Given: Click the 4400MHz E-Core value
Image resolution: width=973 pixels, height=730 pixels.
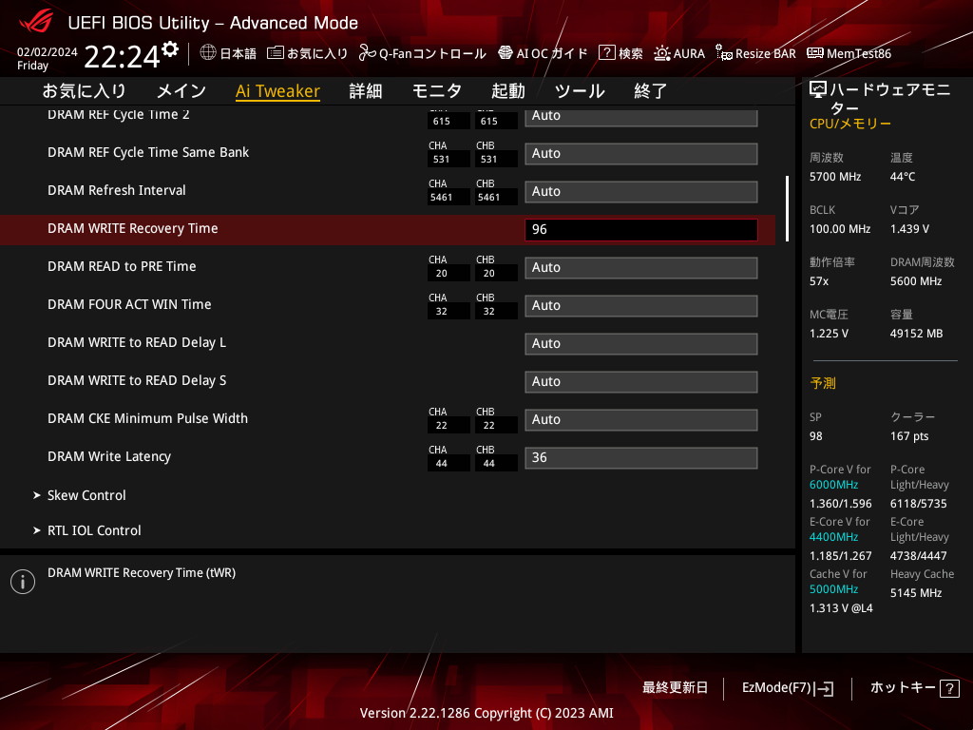Looking at the screenshot, I should click(x=833, y=537).
